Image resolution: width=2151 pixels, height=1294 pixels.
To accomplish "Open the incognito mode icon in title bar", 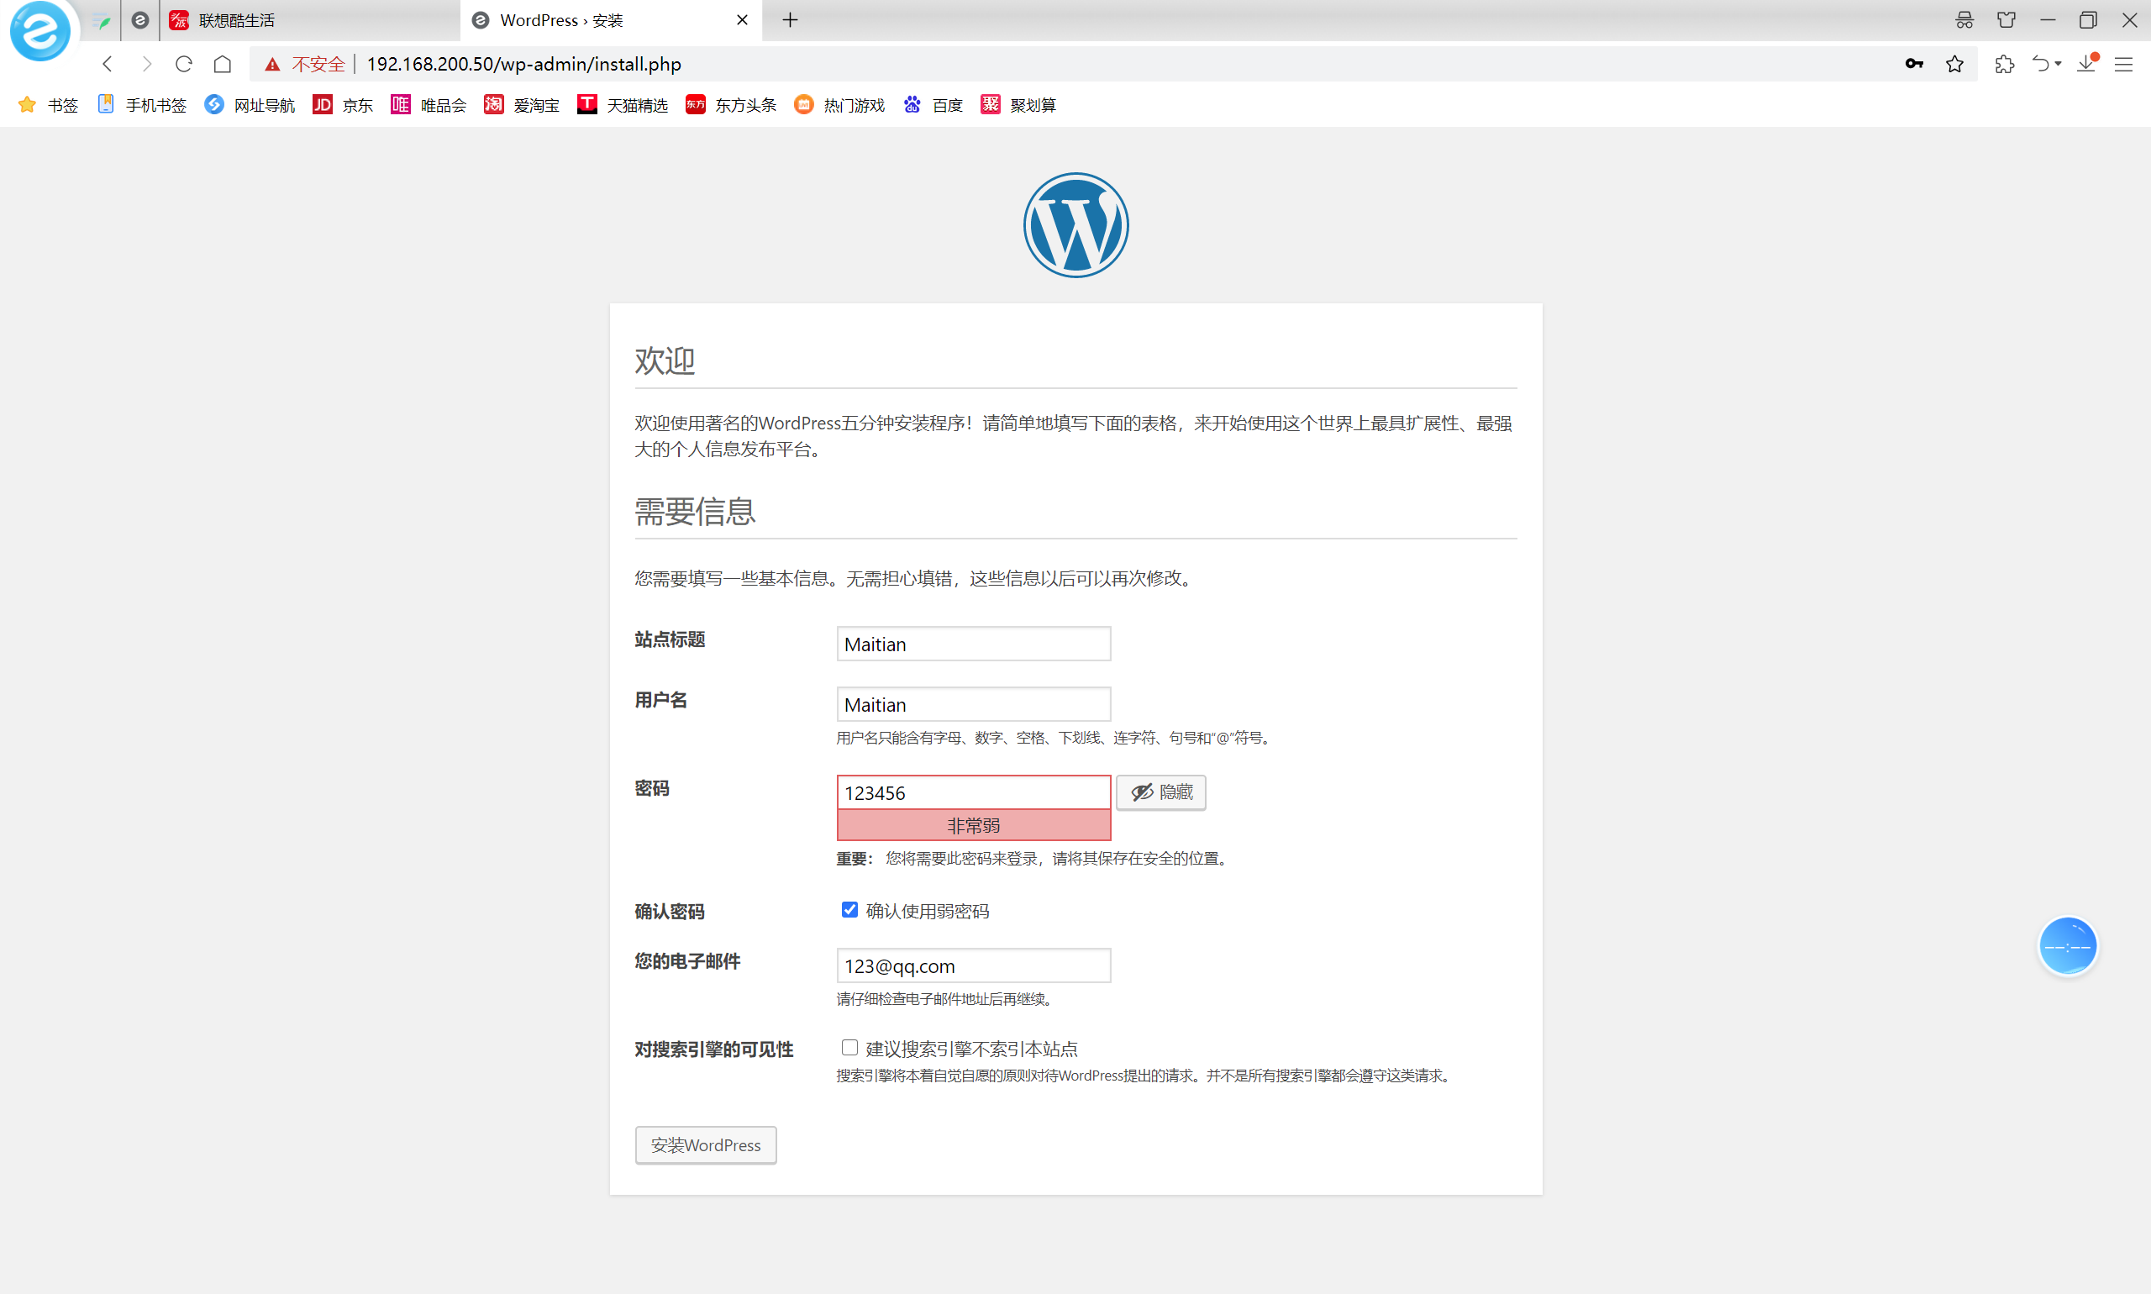I will pyautogui.click(x=1964, y=20).
